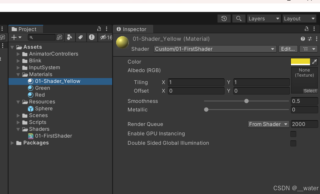Screen dimensions: 320x194
Task: Select the Sphere prefab
Action: (x=44, y=109)
